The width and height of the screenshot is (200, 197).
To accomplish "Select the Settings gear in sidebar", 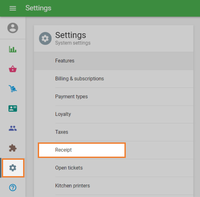I will click(x=13, y=168).
